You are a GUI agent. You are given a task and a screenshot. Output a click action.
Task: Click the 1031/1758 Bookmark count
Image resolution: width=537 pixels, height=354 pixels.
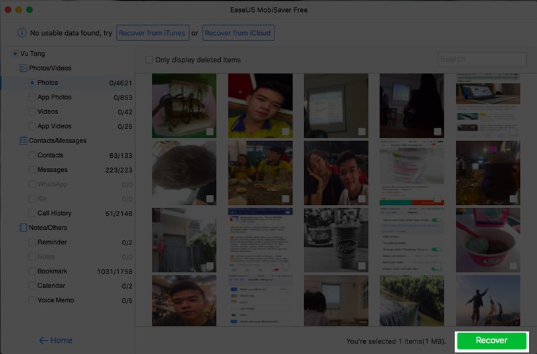(x=115, y=272)
